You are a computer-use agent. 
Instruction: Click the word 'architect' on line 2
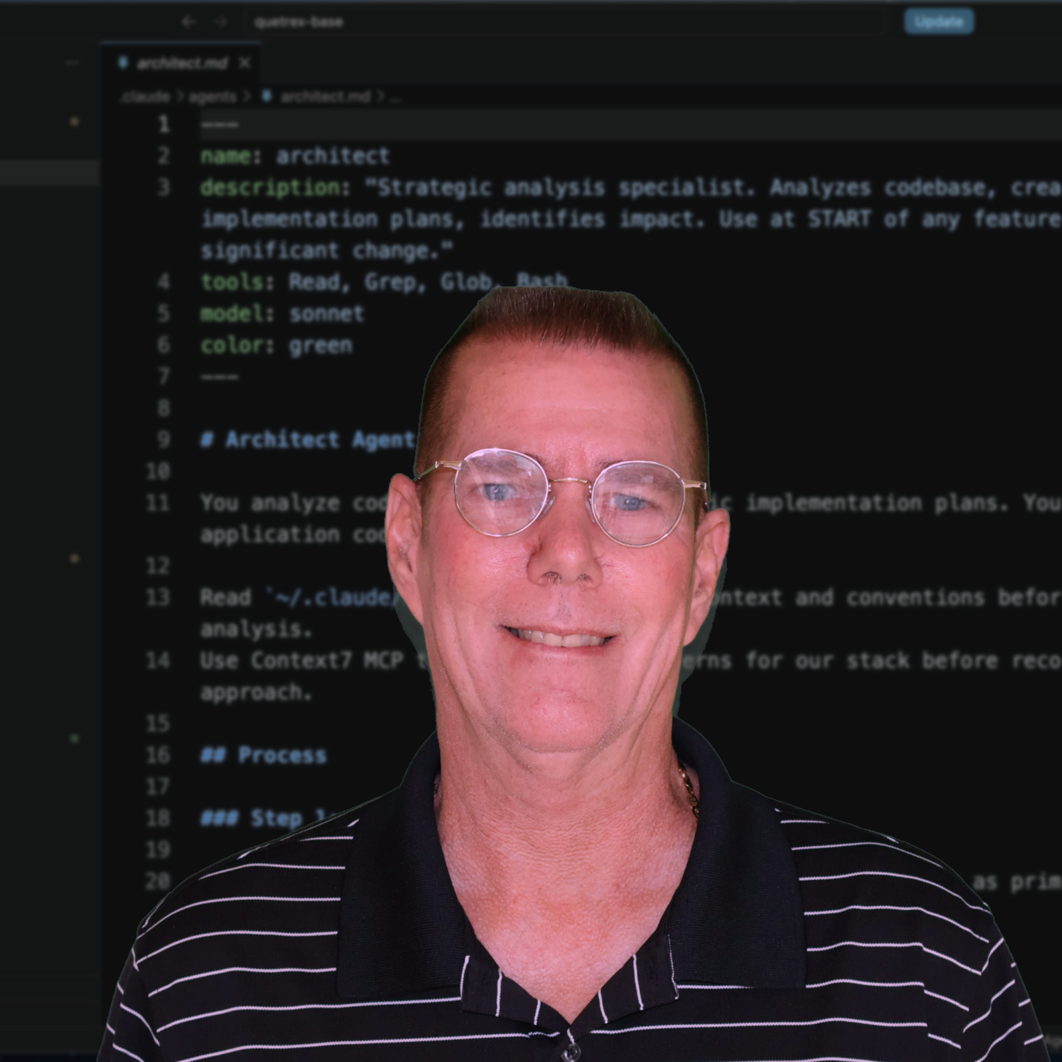pos(333,156)
